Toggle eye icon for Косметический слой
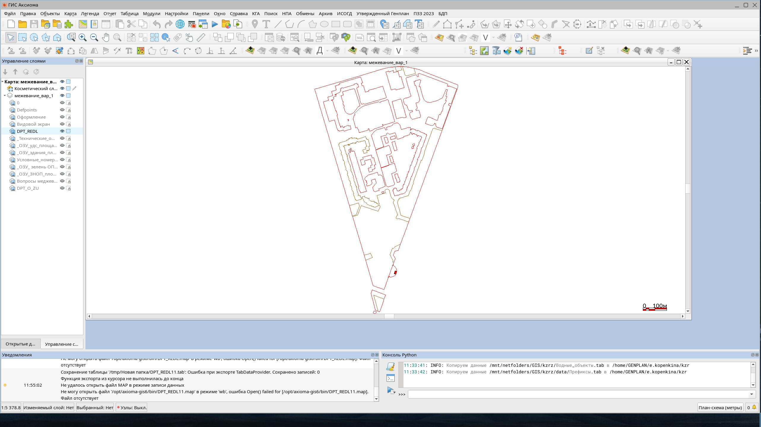 coord(62,88)
